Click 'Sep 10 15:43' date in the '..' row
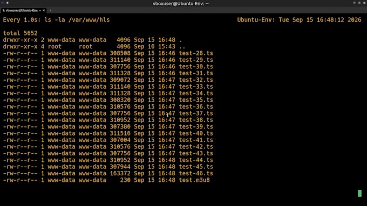367x206 pixels. tap(154, 47)
